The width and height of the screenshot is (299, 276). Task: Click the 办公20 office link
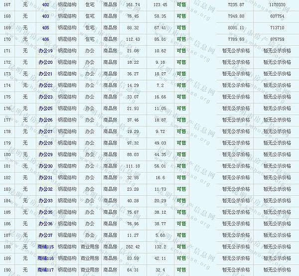point(45,62)
